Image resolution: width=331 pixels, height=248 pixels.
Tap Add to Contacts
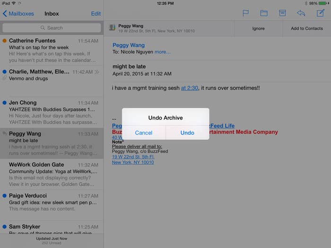coord(307,28)
